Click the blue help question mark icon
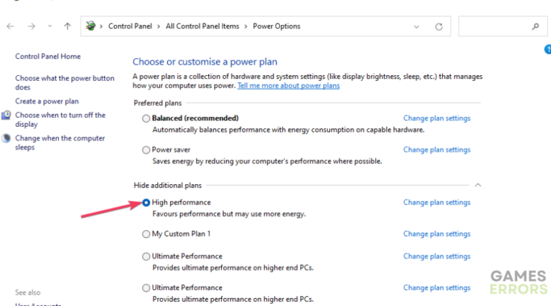 547,49
